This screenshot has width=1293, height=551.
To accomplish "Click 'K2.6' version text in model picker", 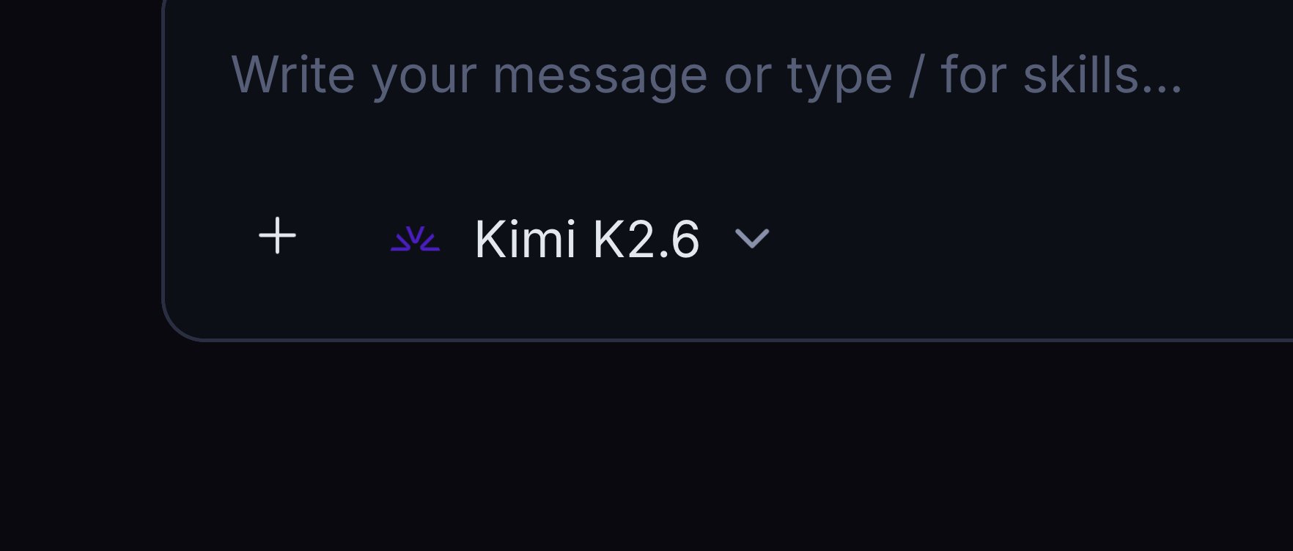I will [646, 239].
